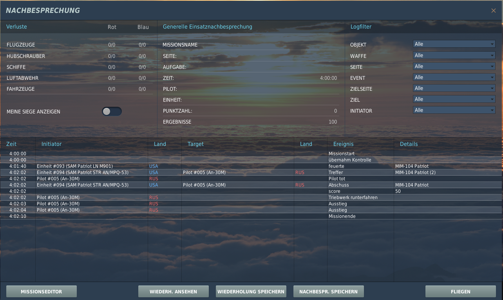Click the Missionseditor button
503x300 pixels.
pos(42,291)
